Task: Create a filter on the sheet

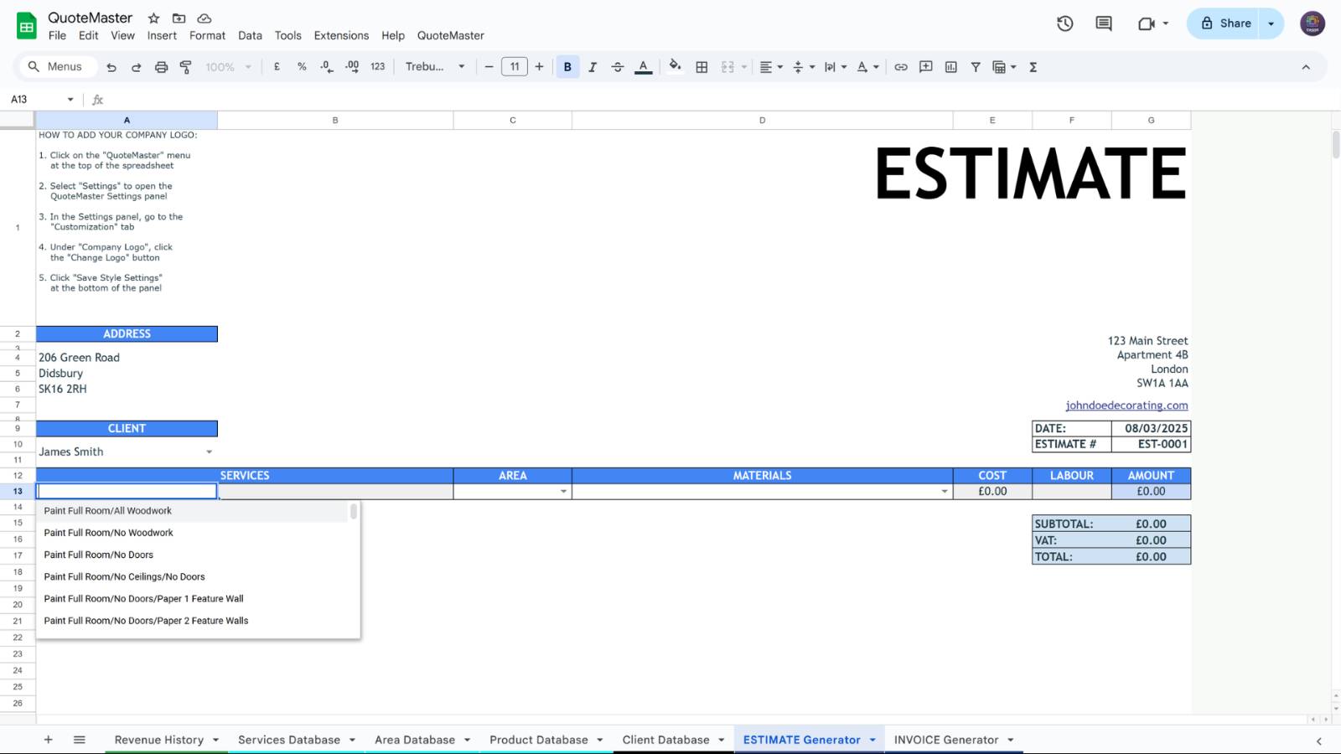Action: [976, 66]
